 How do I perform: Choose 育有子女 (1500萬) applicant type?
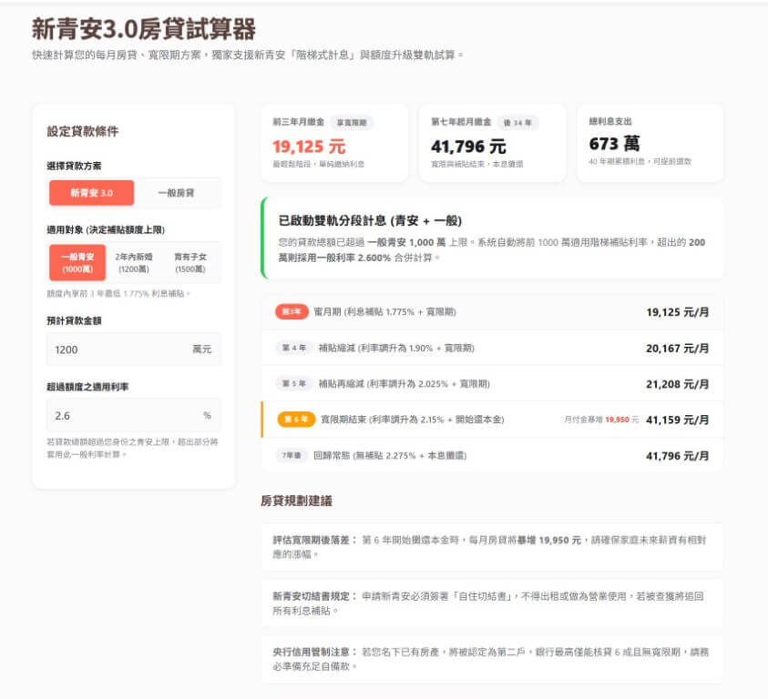coord(190,263)
